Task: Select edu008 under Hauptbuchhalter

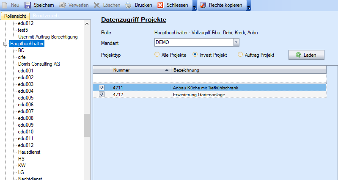Action: tap(26, 118)
